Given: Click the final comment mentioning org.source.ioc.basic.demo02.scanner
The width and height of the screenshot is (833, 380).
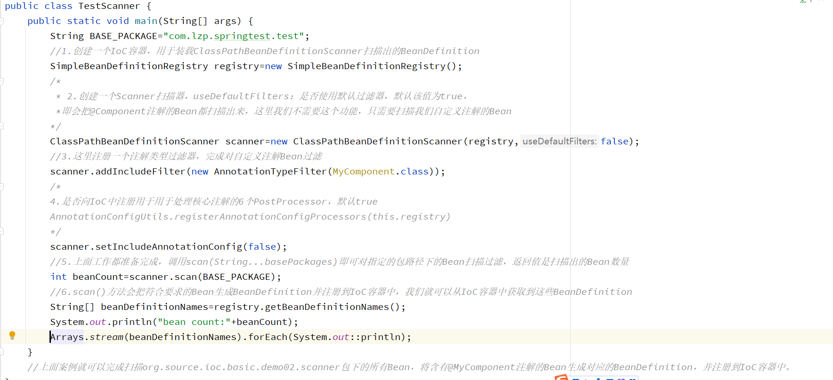Looking at the screenshot, I should (410, 367).
